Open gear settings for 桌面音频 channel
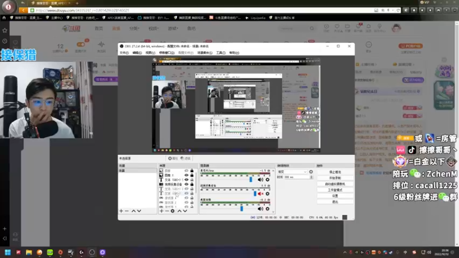Screen dimensions: 459x258 click(x=267, y=209)
